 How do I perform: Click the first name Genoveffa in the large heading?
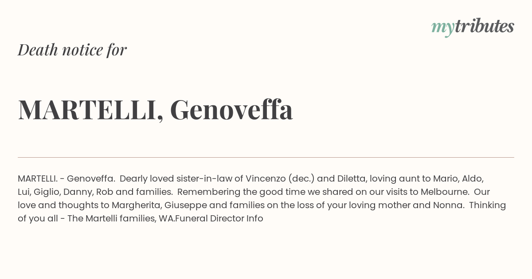click(x=231, y=109)
